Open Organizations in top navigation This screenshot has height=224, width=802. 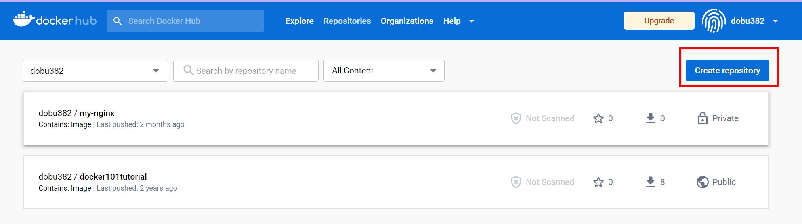click(x=407, y=21)
